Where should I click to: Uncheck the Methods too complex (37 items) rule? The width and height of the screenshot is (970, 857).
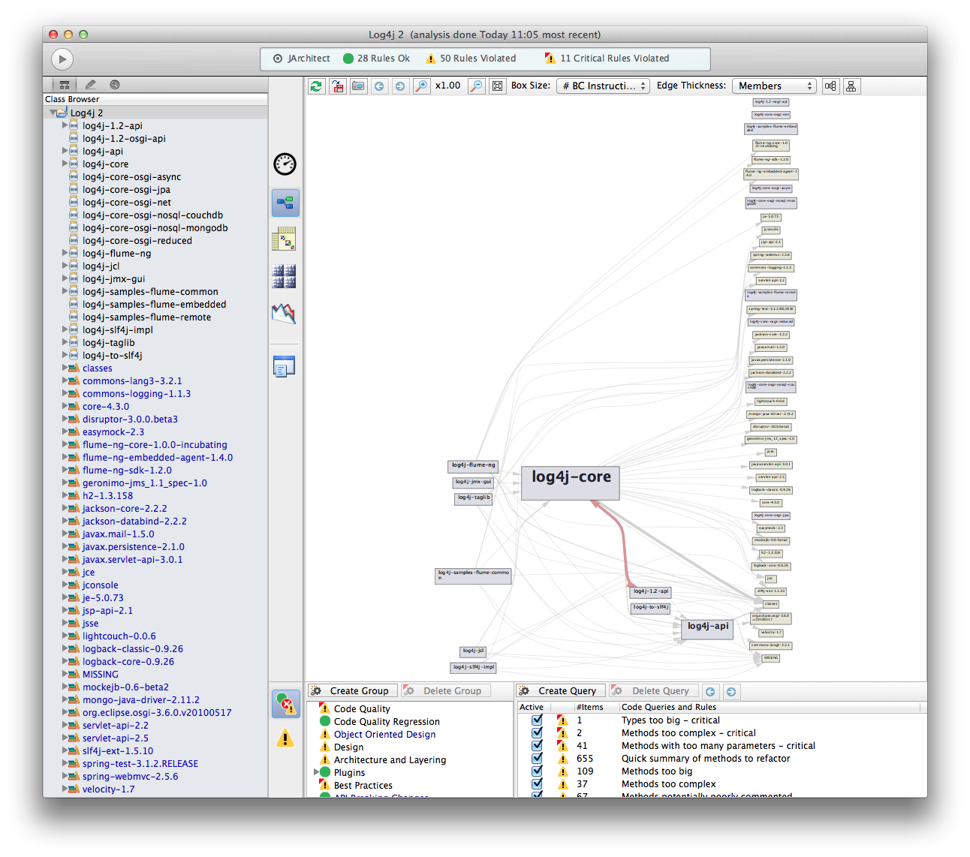[x=537, y=784]
